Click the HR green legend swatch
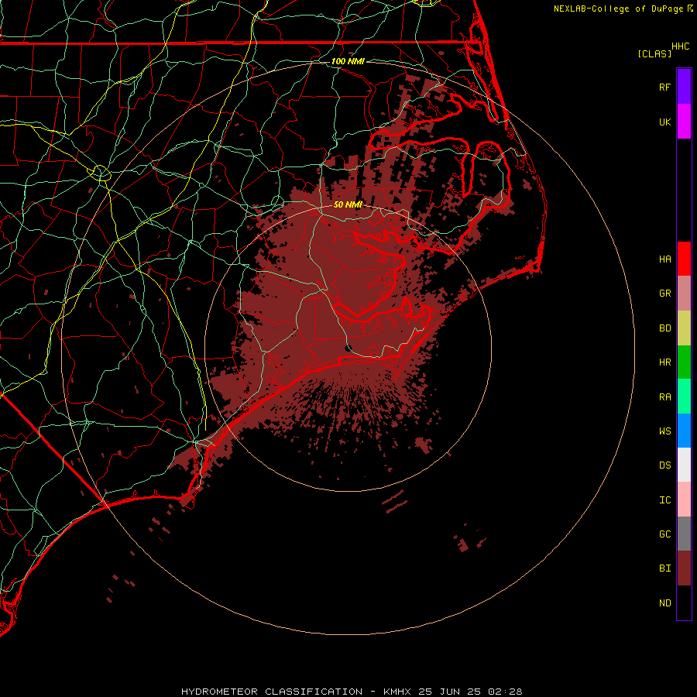 pyautogui.click(x=684, y=362)
